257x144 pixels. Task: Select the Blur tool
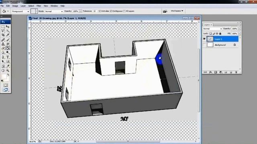tap(3, 52)
